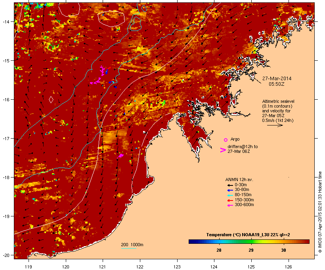Image resolution: width=325 pixels, height=270 pixels.
Task: Click the longitude label 126
Action: 289,267
